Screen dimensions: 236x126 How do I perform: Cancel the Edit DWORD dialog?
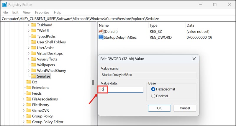(185, 108)
